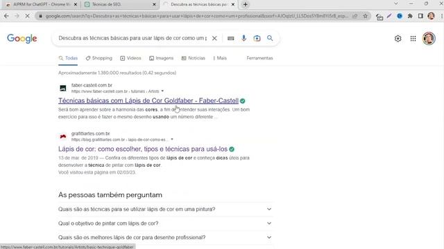Close the active Google search tab
Viewport: 444px width, 249px height.
click(233, 5)
